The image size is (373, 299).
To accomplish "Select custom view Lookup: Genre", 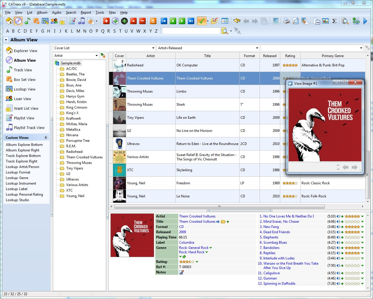I will [17, 178].
